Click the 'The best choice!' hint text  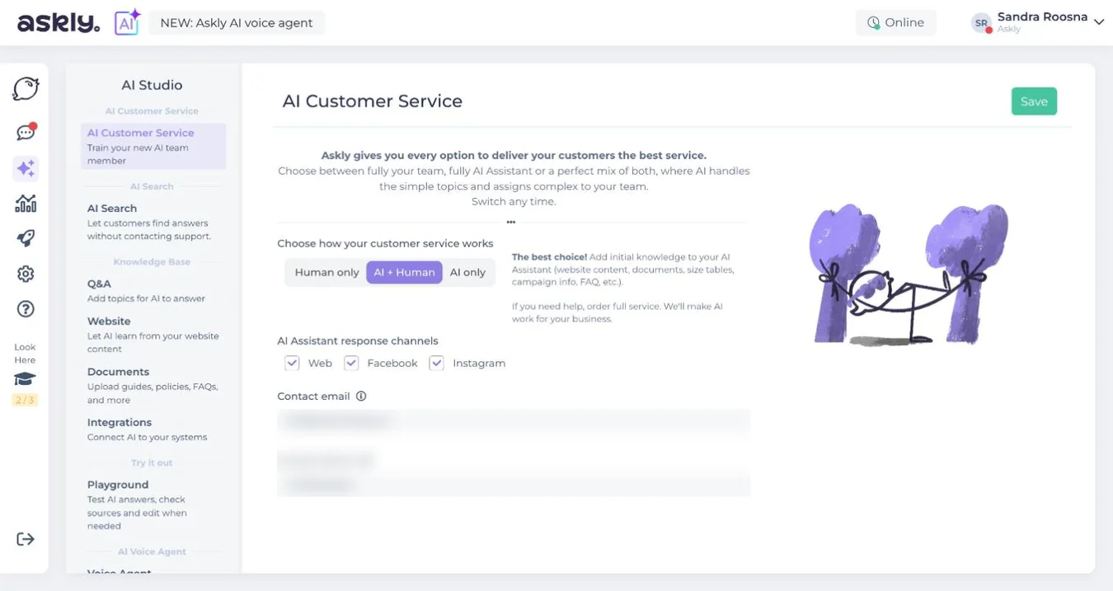coord(549,257)
